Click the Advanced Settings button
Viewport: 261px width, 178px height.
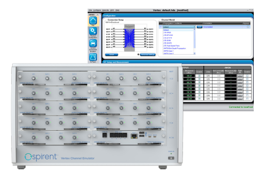(x=148, y=55)
